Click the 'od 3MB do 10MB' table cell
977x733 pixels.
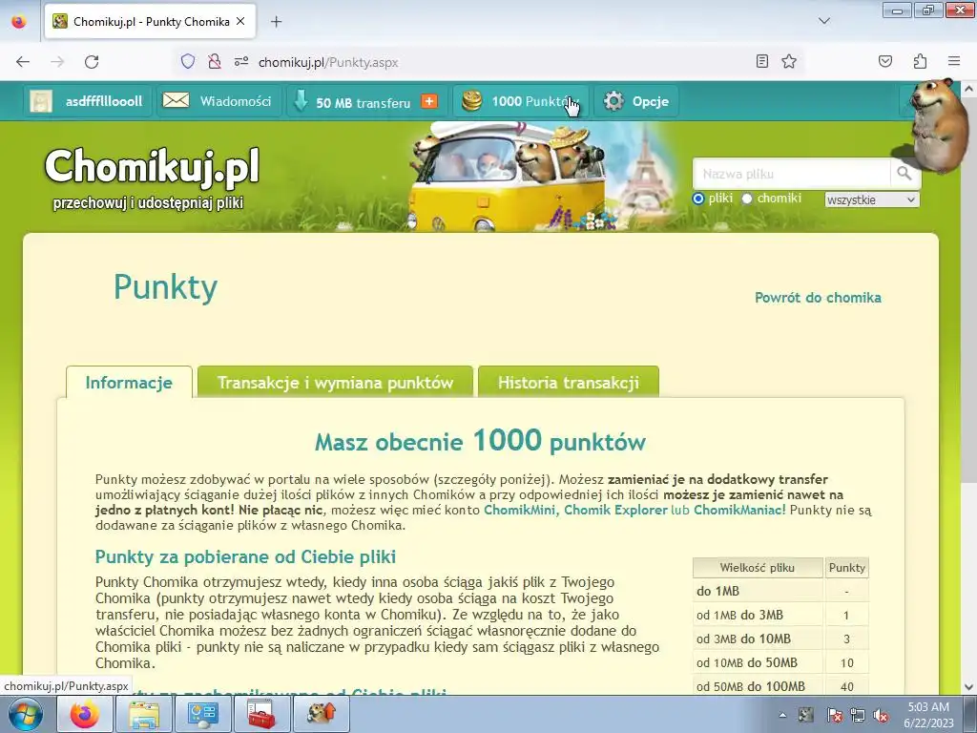pos(758,639)
